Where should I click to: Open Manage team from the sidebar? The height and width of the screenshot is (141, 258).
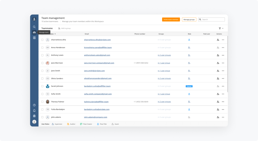(x=34, y=32)
